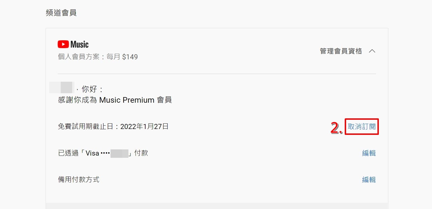Viewport: 432px width, 209px height.
Task: Click the 感謝你成為 Music Premium 會員 message
Action: coord(115,100)
